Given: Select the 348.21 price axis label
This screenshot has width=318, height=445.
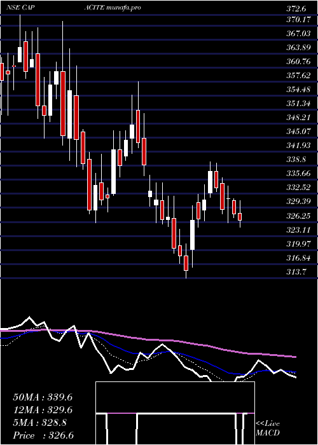Looking at the screenshot, I should tap(298, 118).
